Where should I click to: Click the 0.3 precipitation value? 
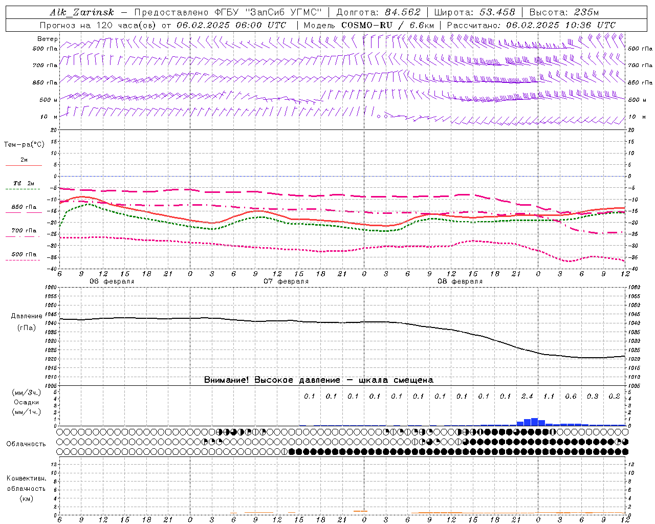point(593,396)
